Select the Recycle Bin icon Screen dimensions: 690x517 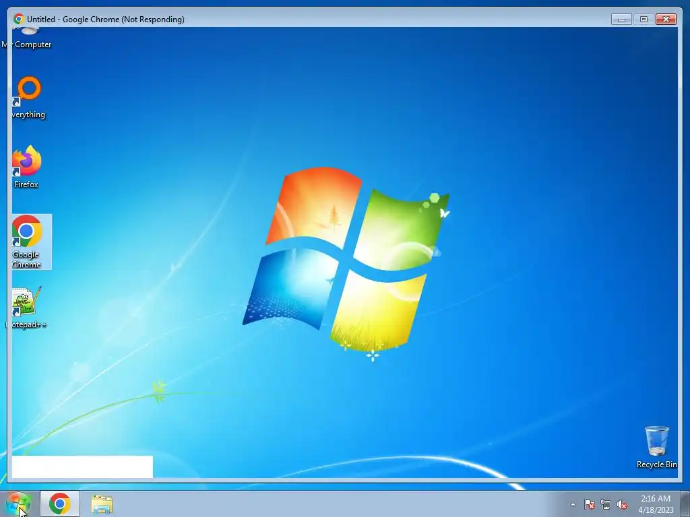tap(656, 447)
